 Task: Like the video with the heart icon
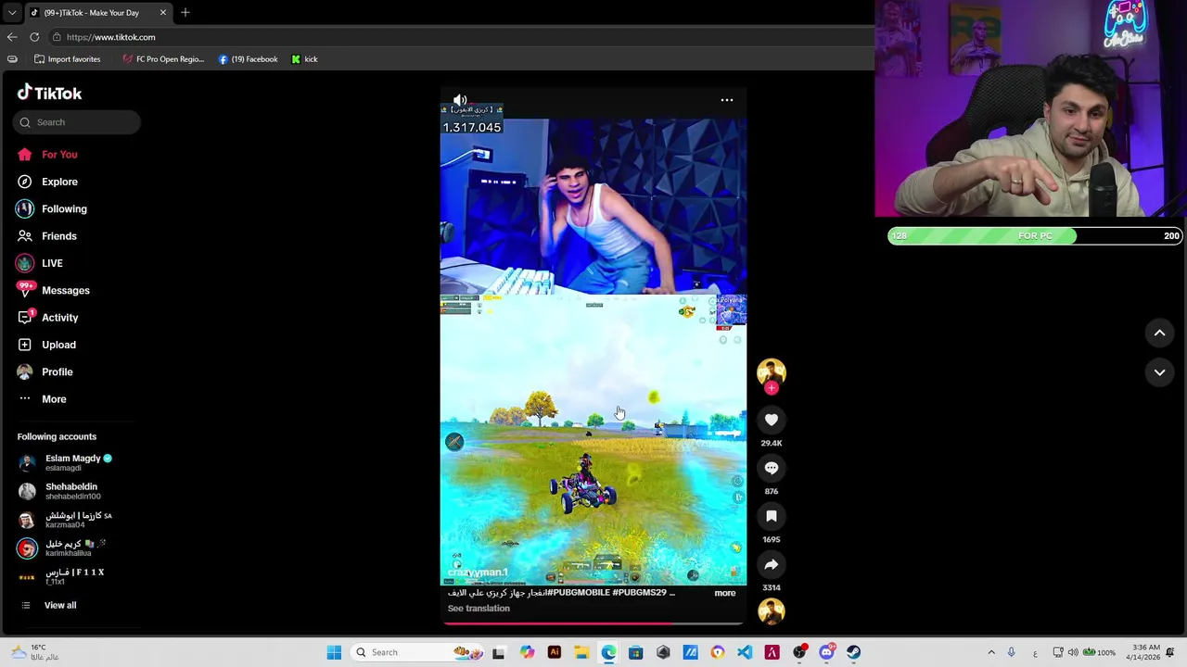[771, 420]
